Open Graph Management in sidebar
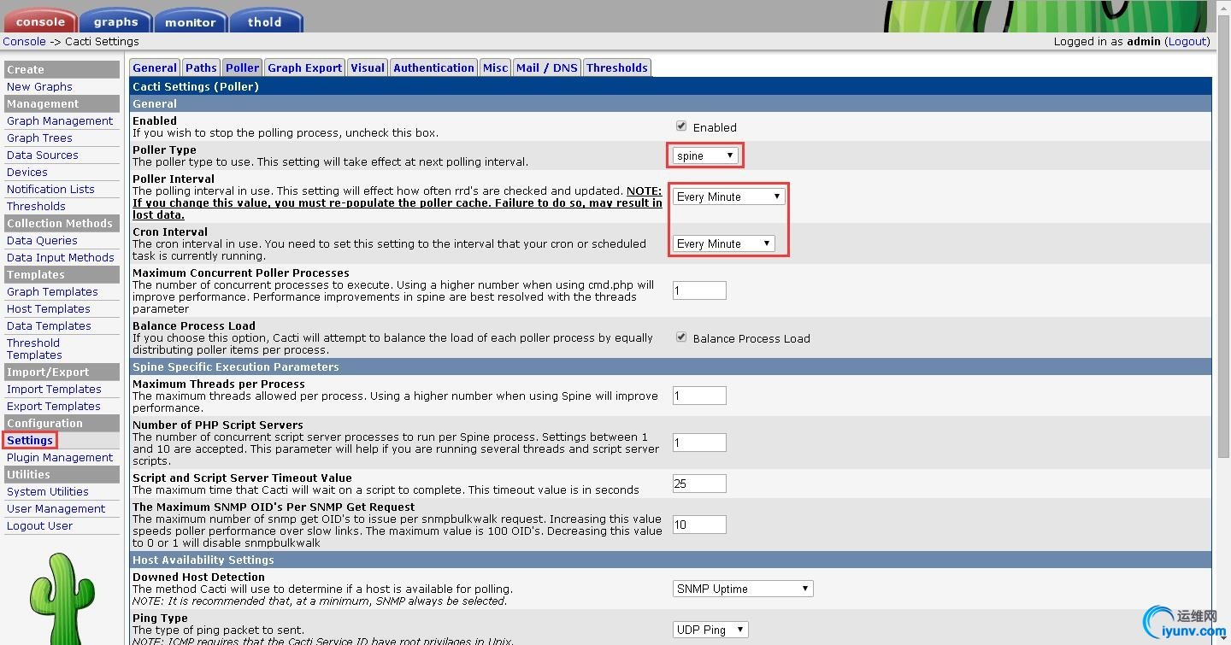 (x=60, y=120)
